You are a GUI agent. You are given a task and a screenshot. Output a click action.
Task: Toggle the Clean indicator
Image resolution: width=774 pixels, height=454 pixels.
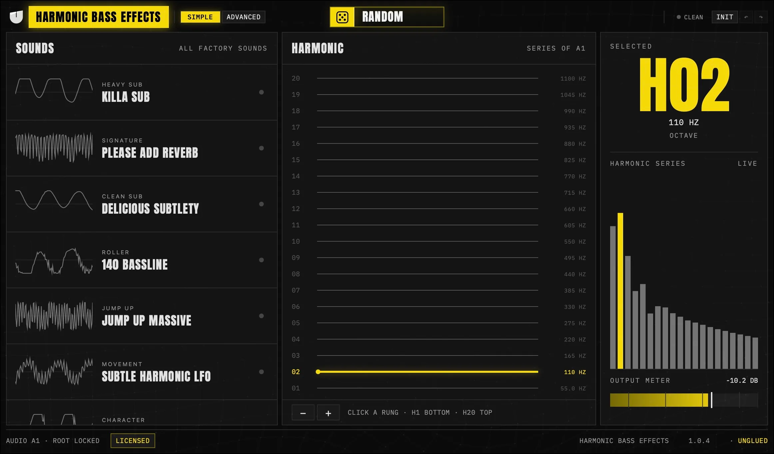(690, 17)
